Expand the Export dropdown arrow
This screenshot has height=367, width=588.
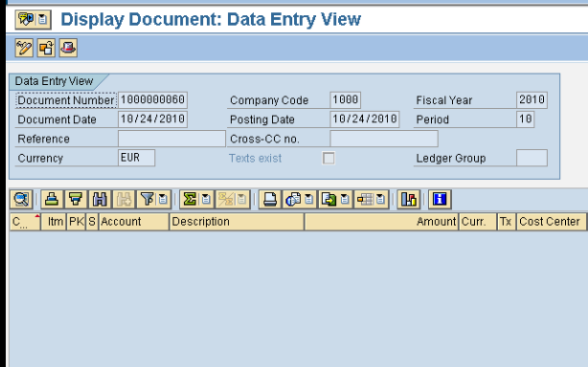346,199
